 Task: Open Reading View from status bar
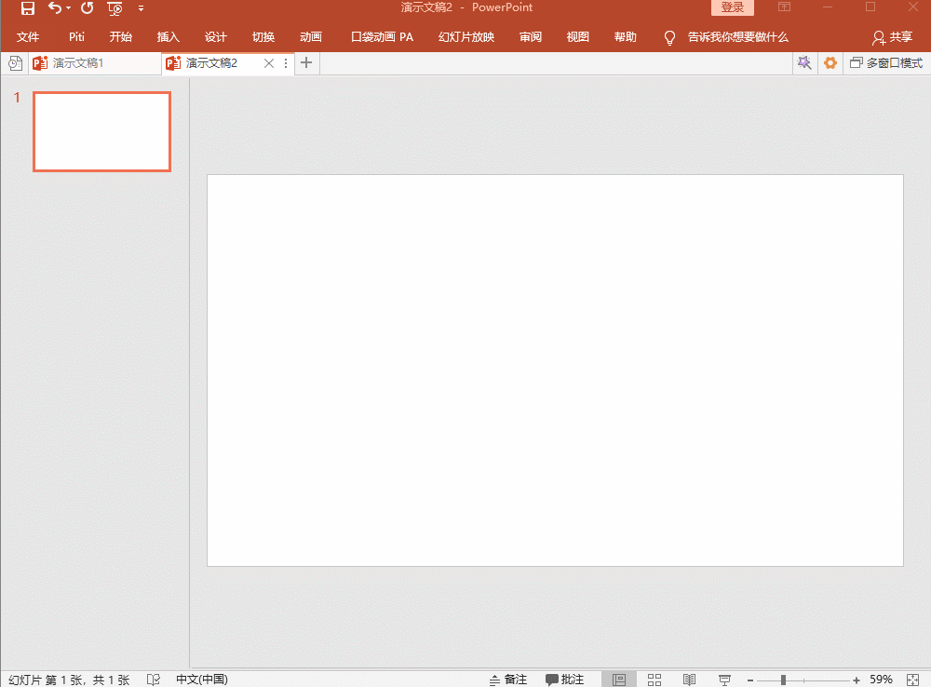coord(689,680)
